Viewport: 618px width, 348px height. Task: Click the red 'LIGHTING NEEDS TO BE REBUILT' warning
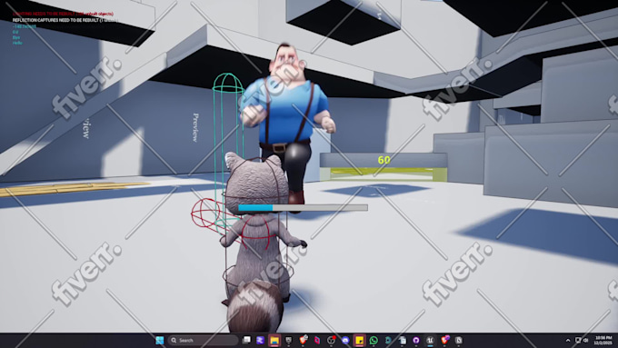(x=63, y=14)
